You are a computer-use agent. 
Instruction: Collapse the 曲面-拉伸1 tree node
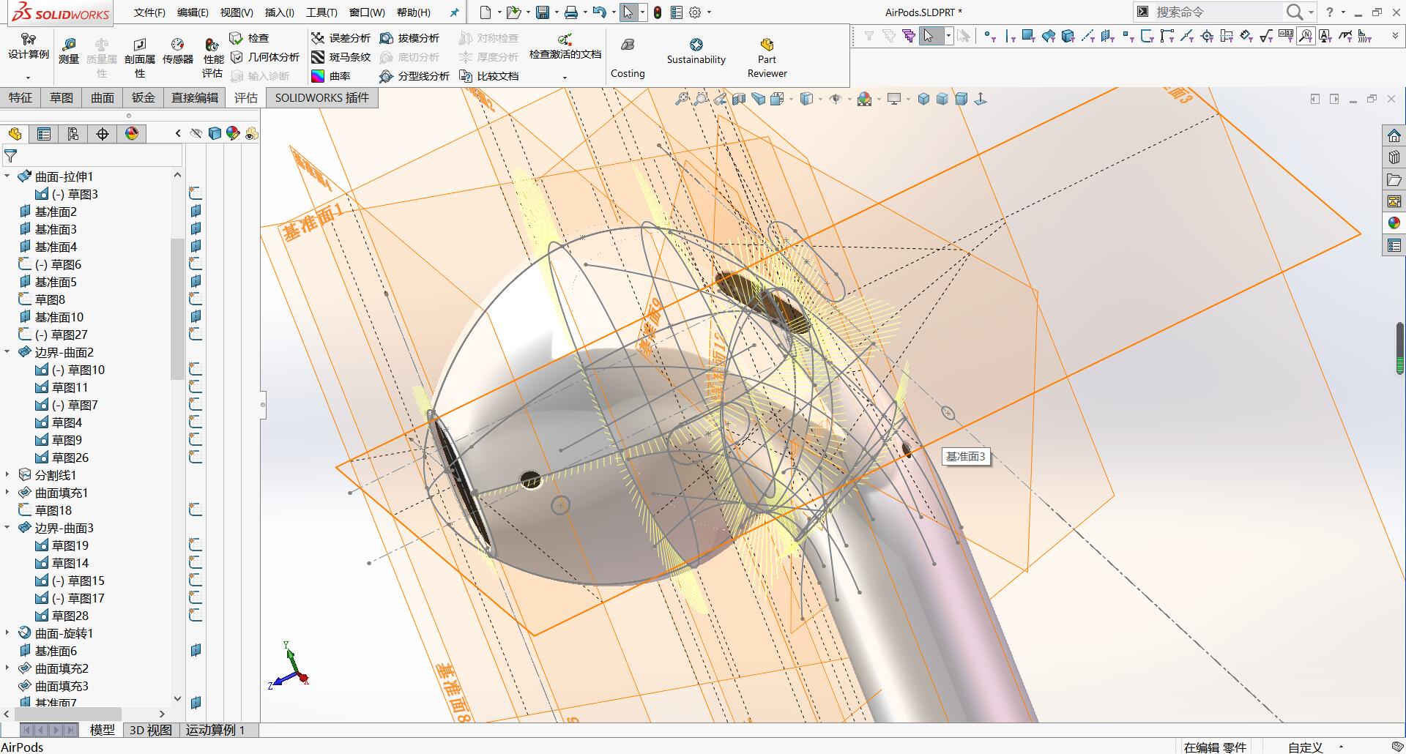(x=7, y=176)
